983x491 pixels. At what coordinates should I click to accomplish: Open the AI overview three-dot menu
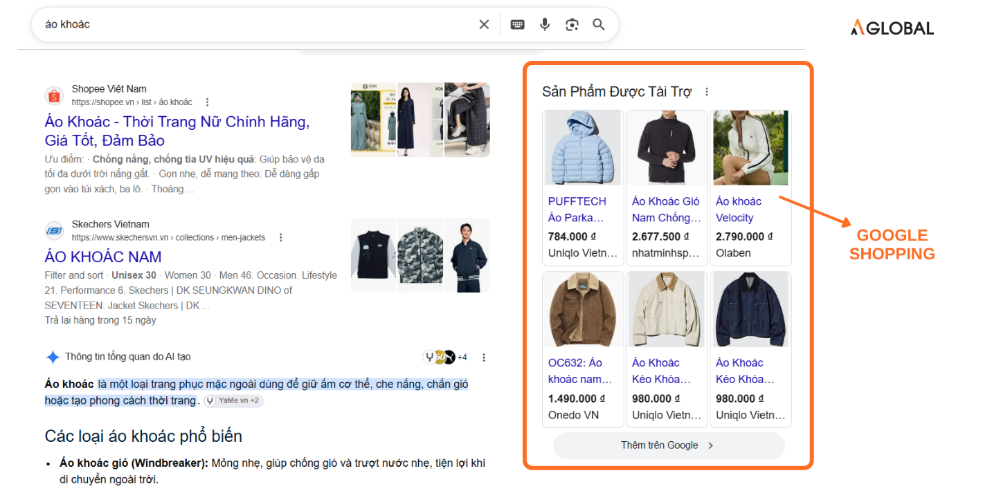[484, 358]
